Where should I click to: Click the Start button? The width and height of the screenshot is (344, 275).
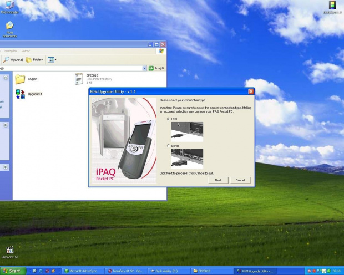[x=12, y=271]
